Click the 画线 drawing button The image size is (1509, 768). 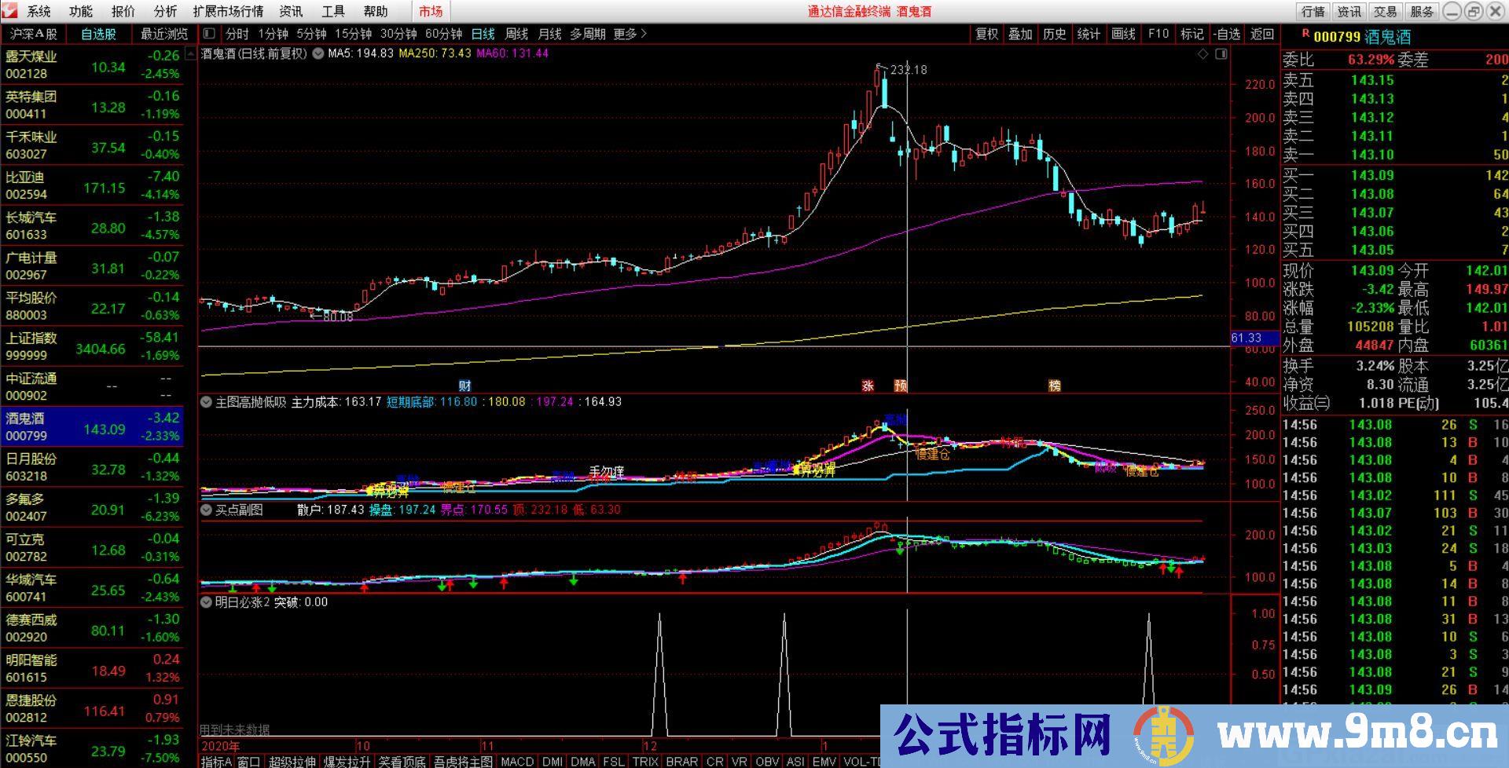pos(1123,34)
